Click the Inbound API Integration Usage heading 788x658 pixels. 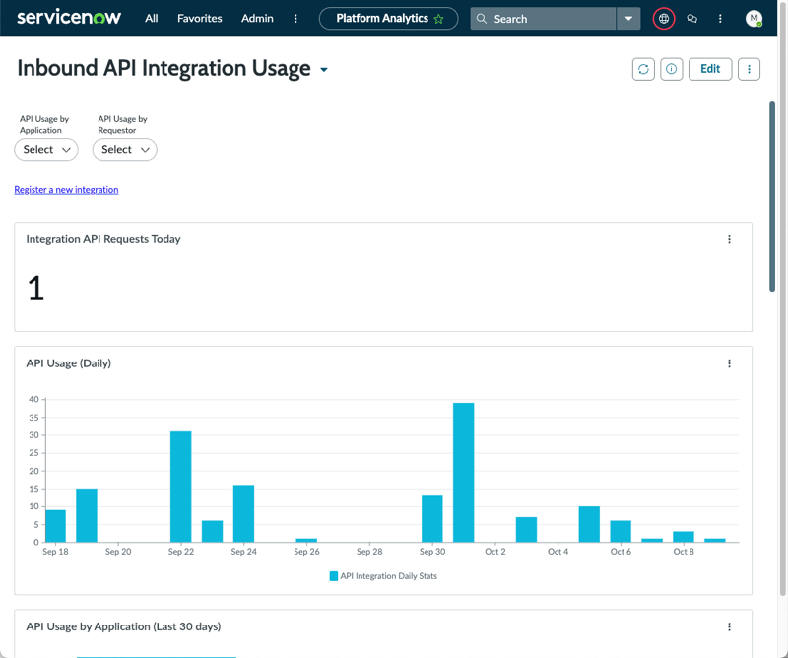[164, 68]
